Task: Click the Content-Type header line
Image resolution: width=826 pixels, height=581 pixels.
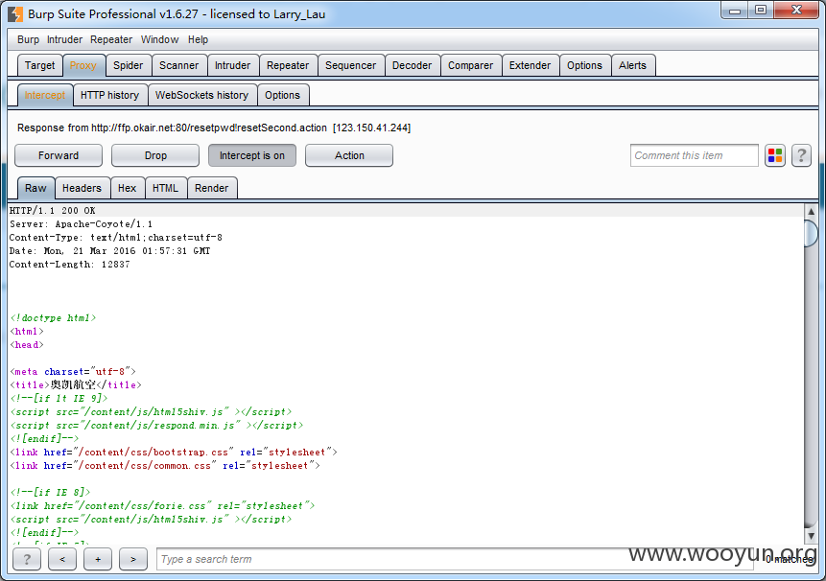Action: click(x=116, y=238)
